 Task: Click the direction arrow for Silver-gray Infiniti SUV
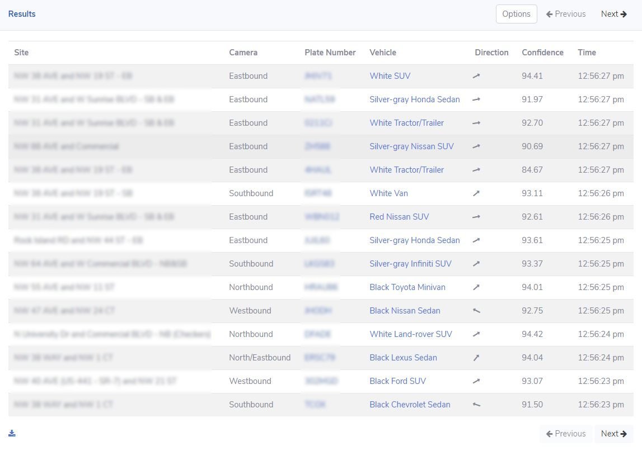point(476,264)
